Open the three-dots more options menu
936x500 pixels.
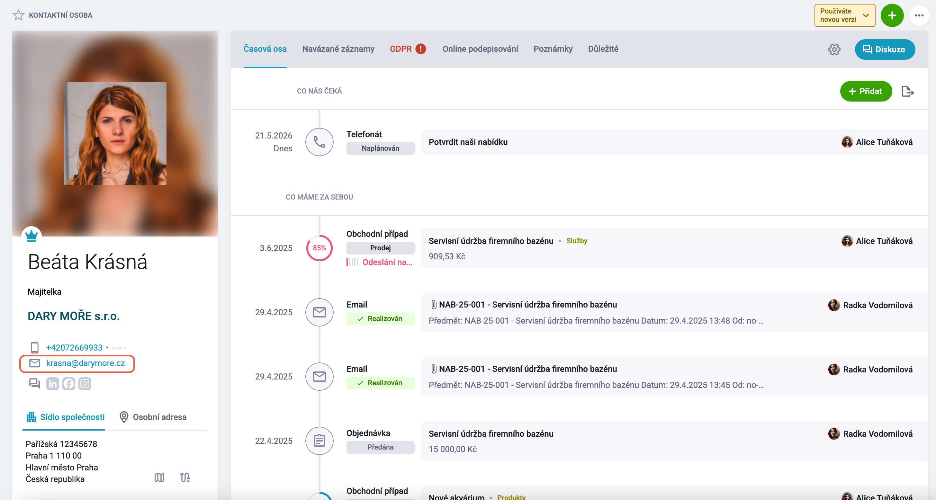(x=919, y=16)
